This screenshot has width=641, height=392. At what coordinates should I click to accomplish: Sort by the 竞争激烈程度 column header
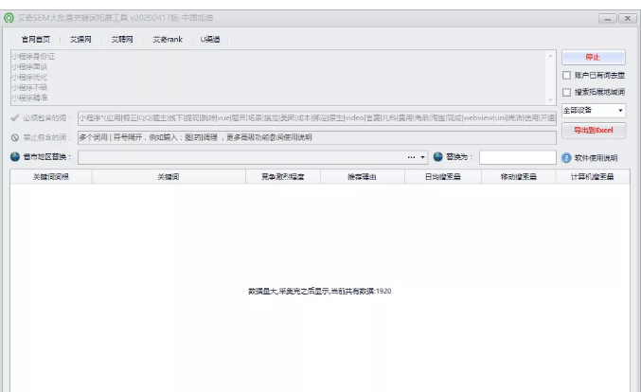click(283, 176)
